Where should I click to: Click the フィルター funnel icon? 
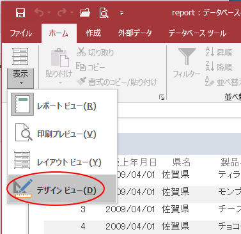tap(187, 57)
